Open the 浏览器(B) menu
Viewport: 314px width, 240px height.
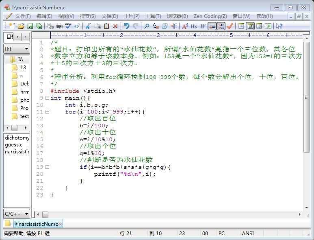coord(178,16)
